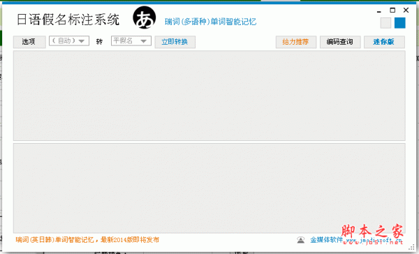
Task: Open the 瑞词(多语种)单词智能记忆 link
Action: coord(211,22)
